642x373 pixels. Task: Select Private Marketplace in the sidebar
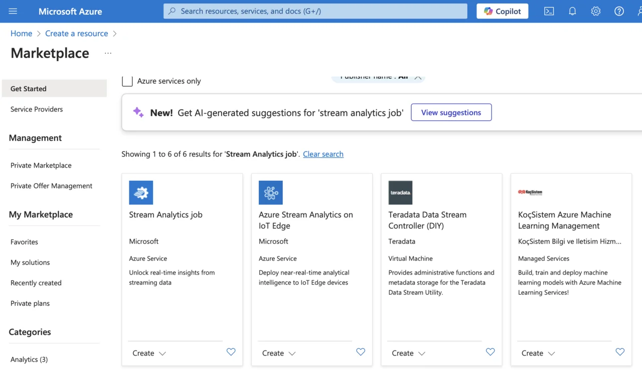[x=41, y=165]
